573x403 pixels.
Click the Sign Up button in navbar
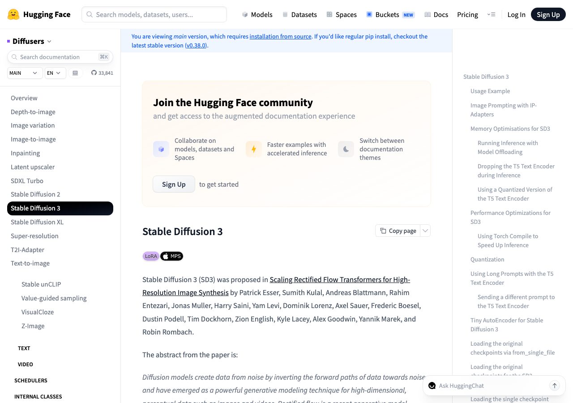548,14
